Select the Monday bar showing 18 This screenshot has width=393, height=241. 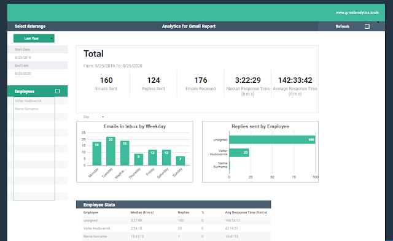pyautogui.click(x=97, y=154)
